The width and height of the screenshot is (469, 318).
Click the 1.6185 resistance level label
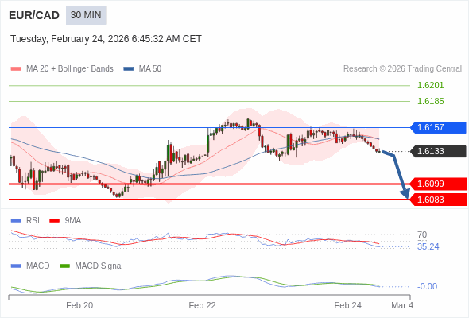pos(430,101)
